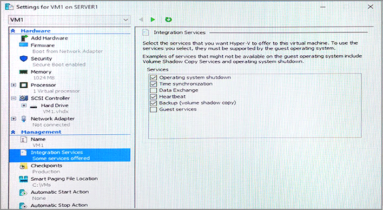
Task: Select the Firmware settings entry
Action: 43,45
